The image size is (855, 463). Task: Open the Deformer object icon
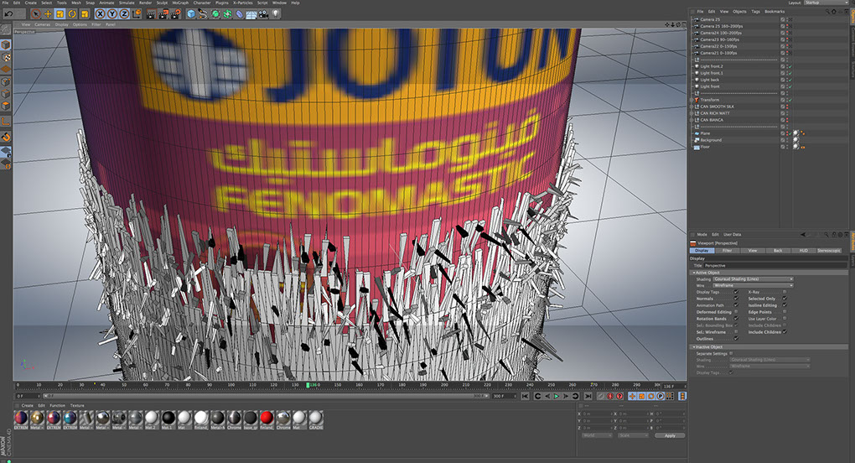[240, 13]
